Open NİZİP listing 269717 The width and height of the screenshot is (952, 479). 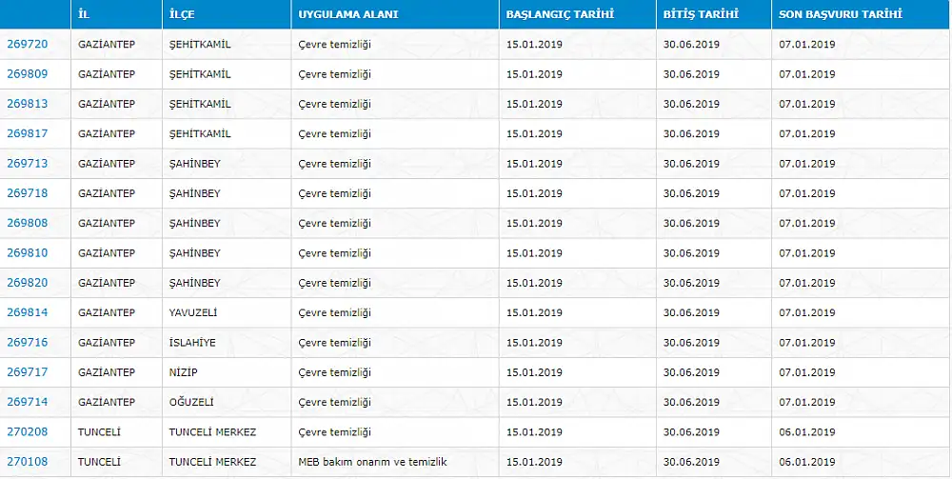(28, 372)
